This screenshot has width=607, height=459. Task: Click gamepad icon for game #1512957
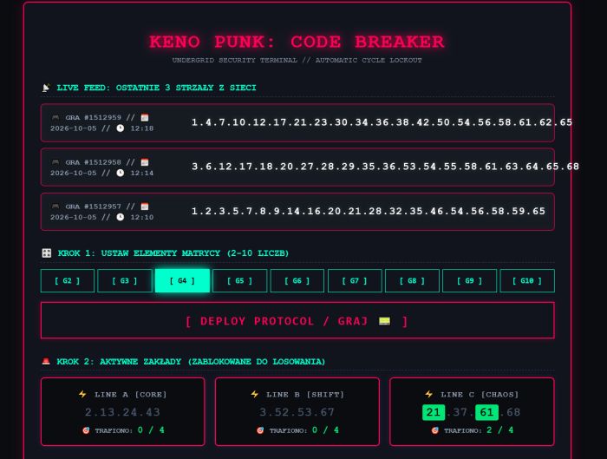click(x=55, y=207)
